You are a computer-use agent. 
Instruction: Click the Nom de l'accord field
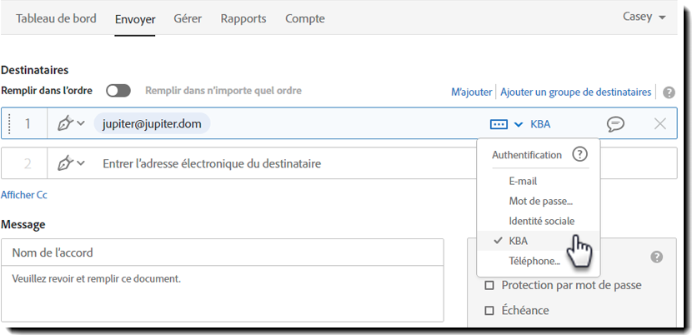222,252
